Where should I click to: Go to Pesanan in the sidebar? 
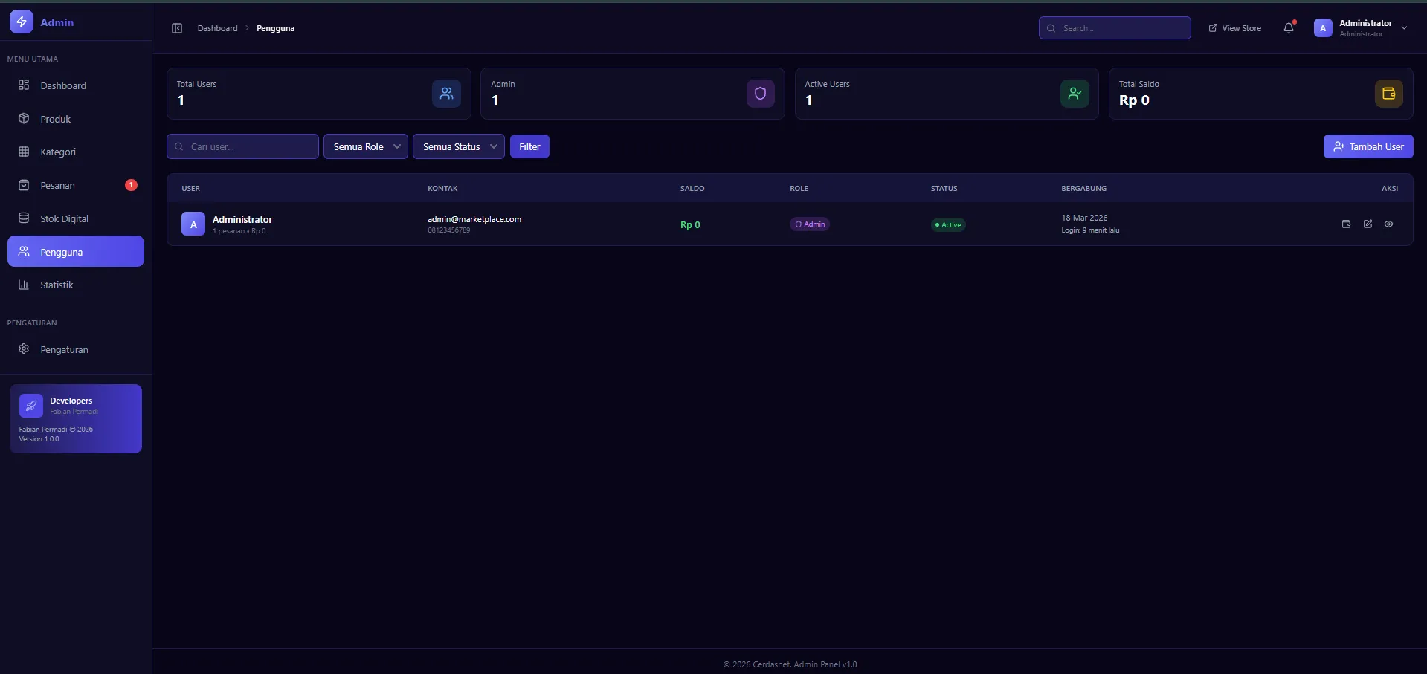[x=58, y=185]
